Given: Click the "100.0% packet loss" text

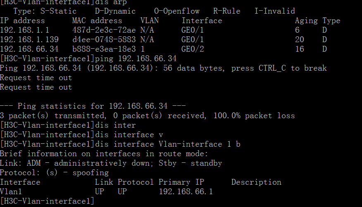Looking at the screenshot, I should (x=254, y=116).
